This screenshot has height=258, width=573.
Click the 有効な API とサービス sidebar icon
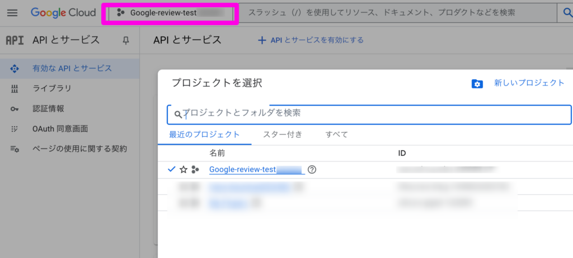tap(15, 69)
